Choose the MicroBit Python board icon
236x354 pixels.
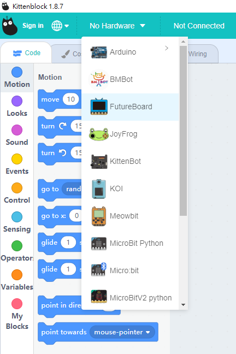click(99, 244)
